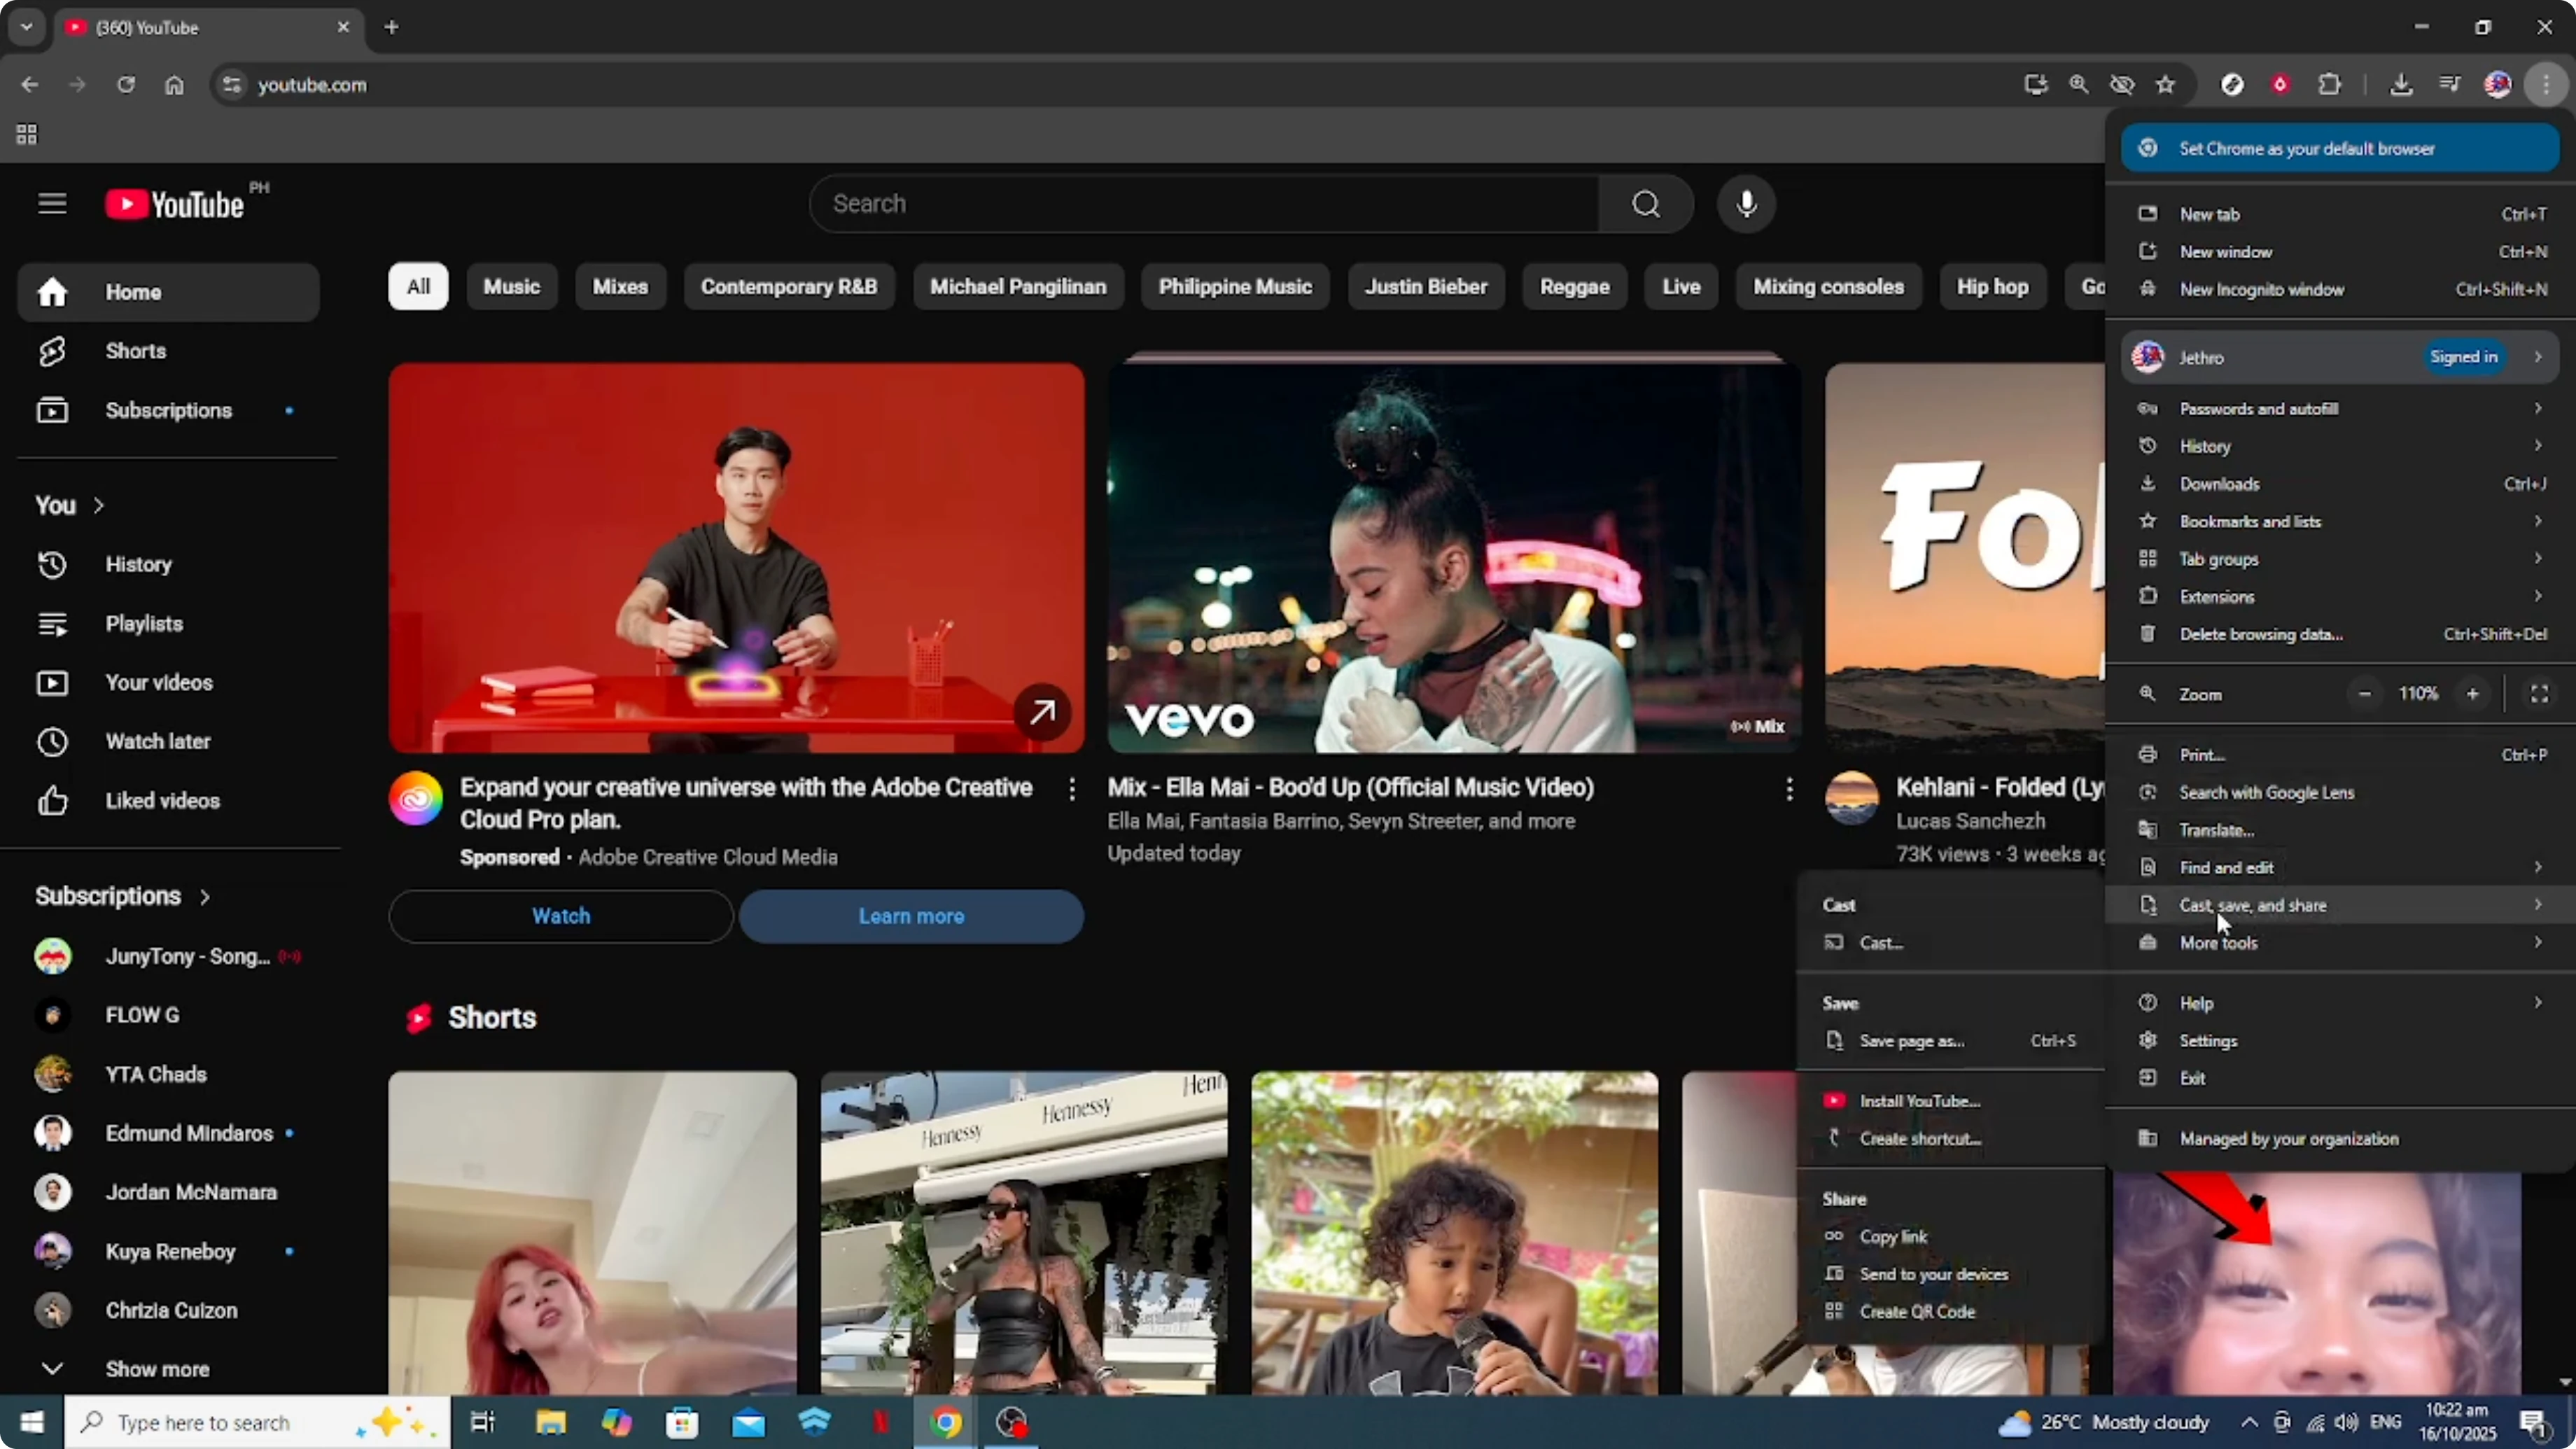Open voice search with the microphone icon

1746,203
